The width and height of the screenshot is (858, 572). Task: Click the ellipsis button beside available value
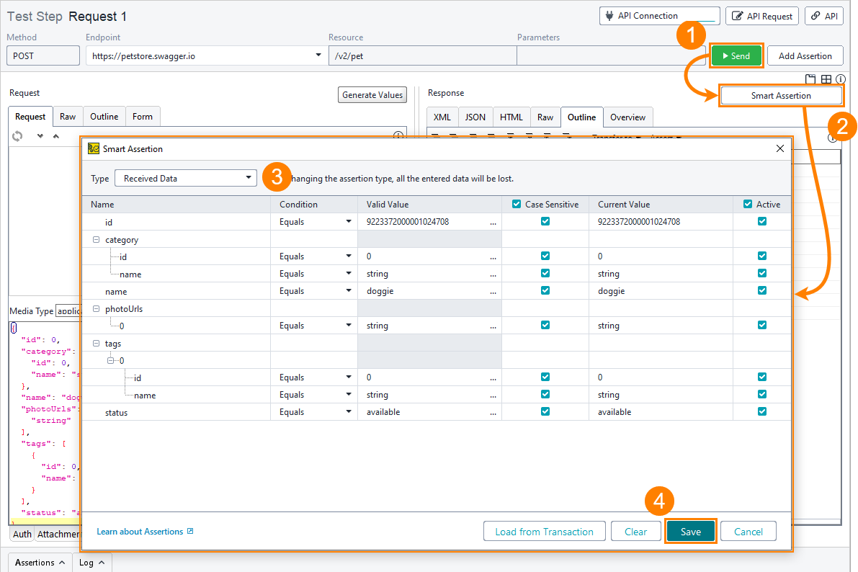coord(493,412)
